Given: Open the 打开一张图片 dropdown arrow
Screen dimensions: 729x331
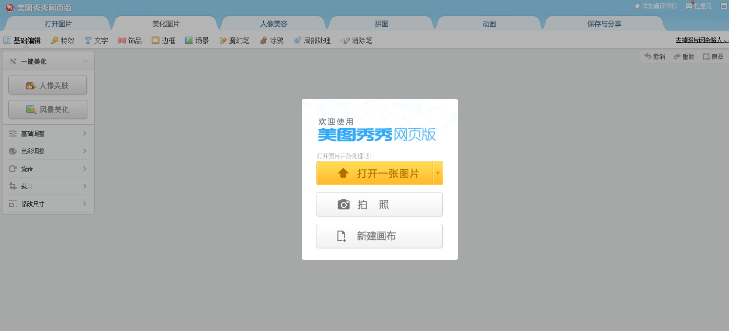Looking at the screenshot, I should point(438,173).
